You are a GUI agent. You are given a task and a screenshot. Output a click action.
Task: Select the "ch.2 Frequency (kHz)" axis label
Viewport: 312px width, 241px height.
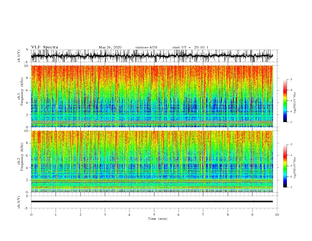tap(20, 156)
